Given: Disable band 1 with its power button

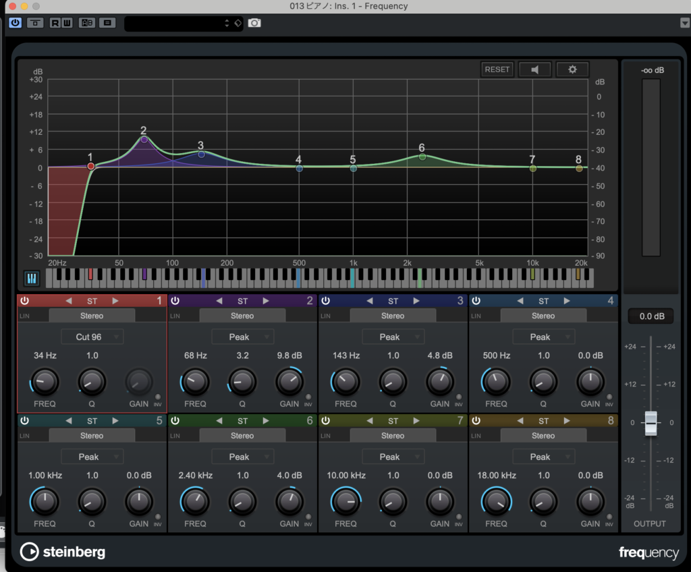Looking at the screenshot, I should pos(24,301).
